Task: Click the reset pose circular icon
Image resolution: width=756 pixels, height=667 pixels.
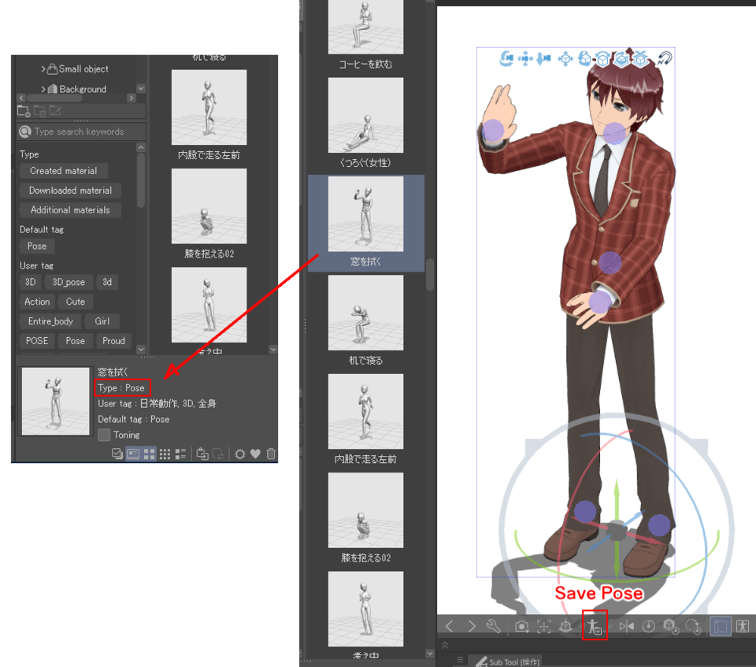Action: 648,626
